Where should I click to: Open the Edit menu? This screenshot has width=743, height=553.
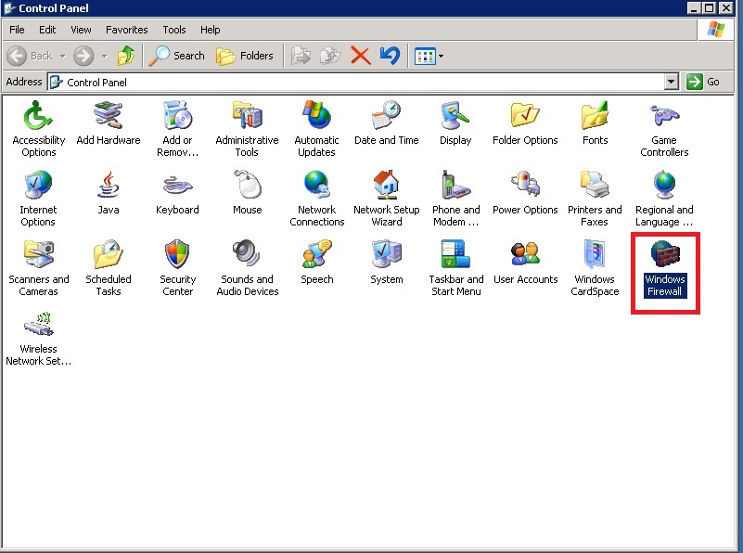click(x=47, y=30)
